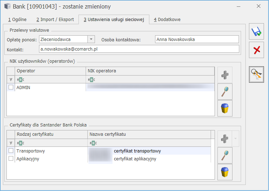Open dropdown arrow beside add certificate button
The width and height of the screenshot is (269, 191).
click(235, 138)
